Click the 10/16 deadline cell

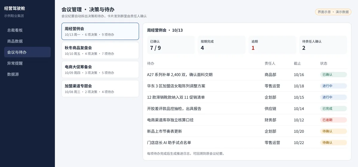click(x=299, y=75)
